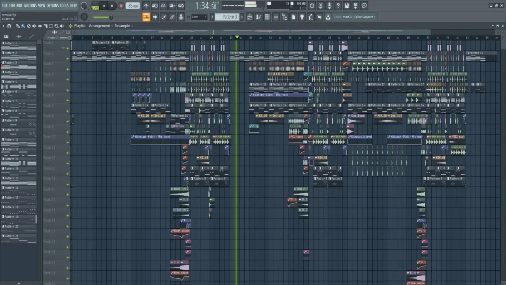Click the project picker pages icon

pos(293,17)
